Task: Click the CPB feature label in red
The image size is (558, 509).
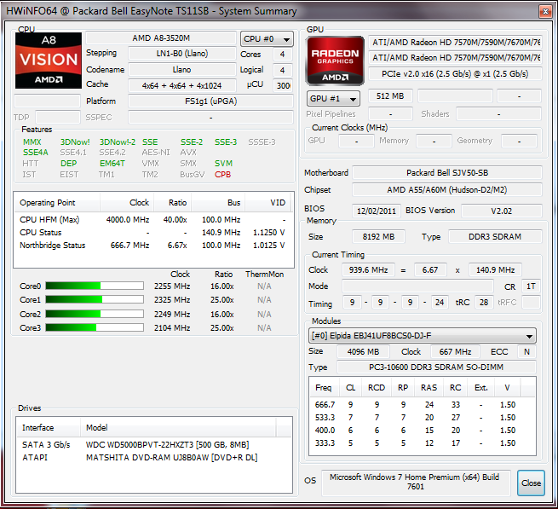Action: click(222, 175)
